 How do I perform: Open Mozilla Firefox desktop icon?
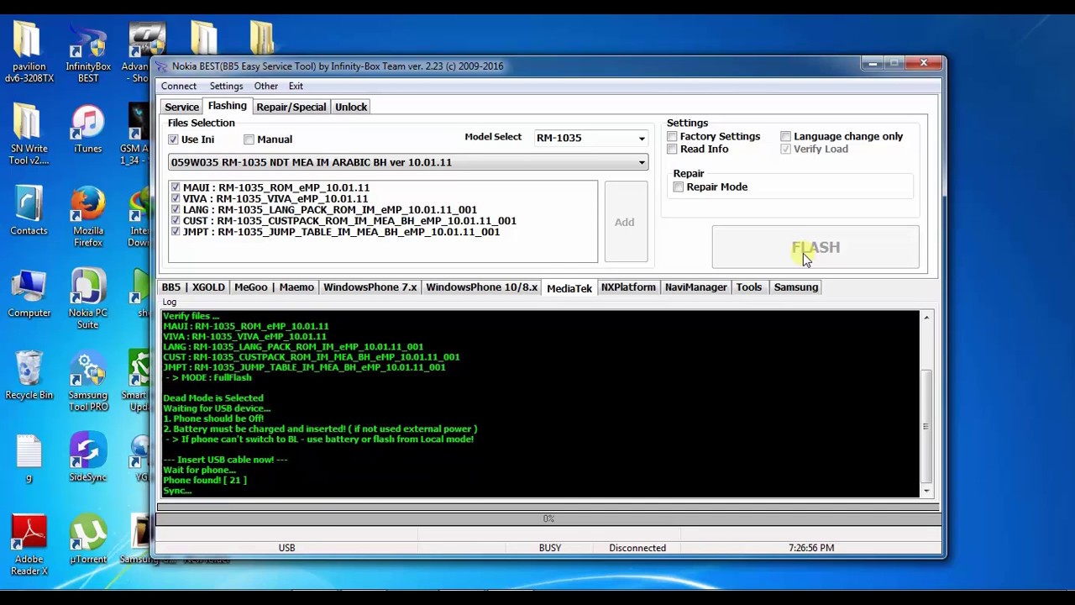click(88, 217)
